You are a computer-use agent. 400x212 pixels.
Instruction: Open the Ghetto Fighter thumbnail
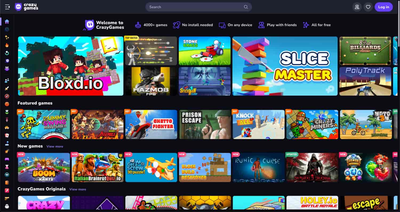151,124
